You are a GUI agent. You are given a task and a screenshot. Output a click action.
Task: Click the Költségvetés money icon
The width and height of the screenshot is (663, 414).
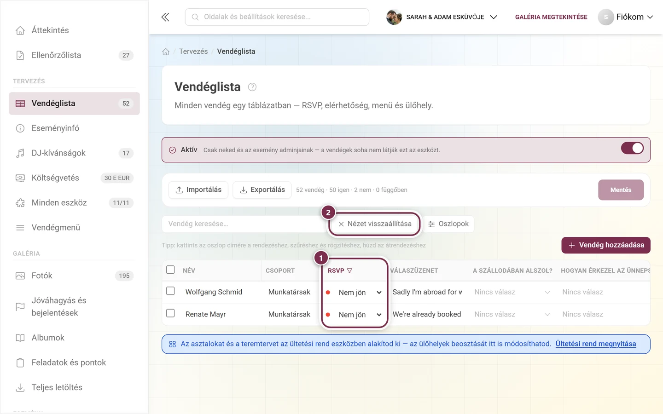20,178
